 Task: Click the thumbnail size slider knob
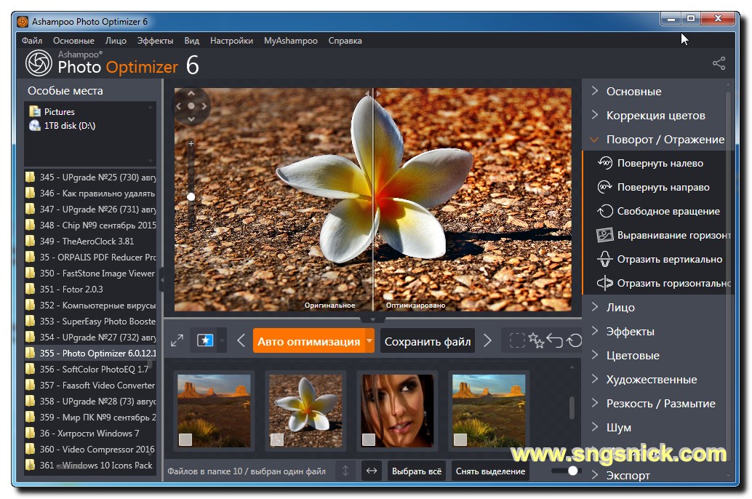point(572,471)
